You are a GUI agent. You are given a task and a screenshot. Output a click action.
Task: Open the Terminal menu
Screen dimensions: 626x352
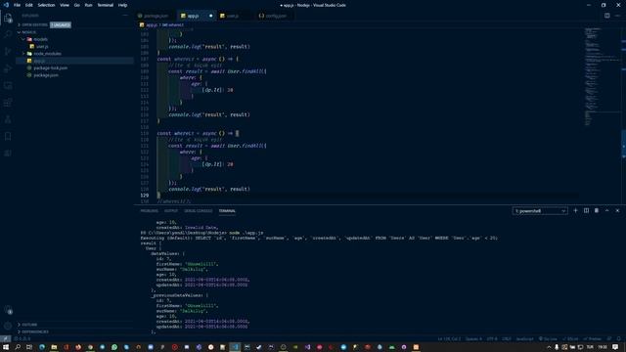106,5
